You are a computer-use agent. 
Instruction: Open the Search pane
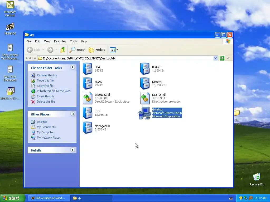tap(77, 50)
